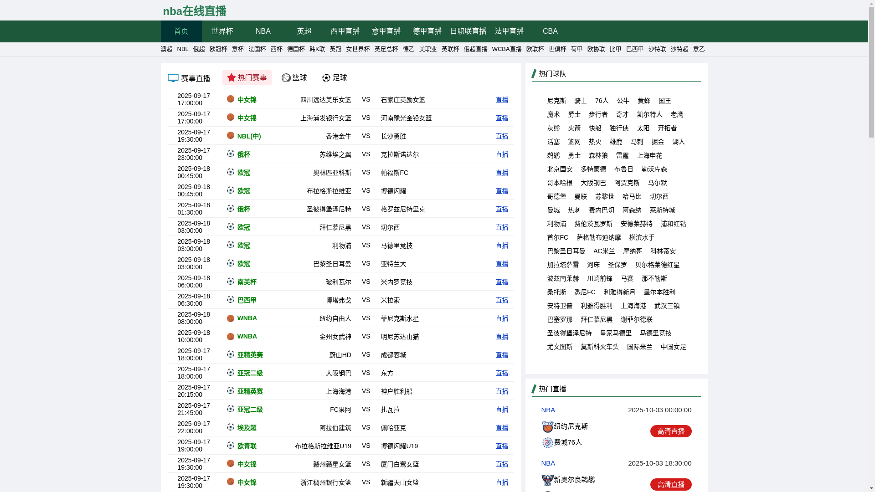The width and height of the screenshot is (875, 492).
Task: Open NBA league link dated 2025-10-03 18:30:00
Action: click(548, 463)
